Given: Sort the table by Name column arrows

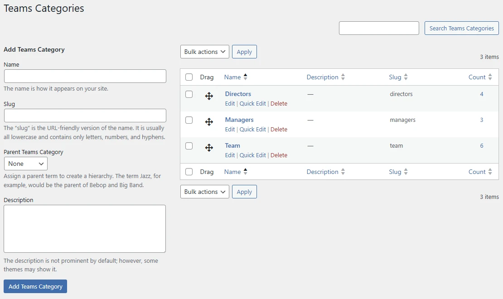Looking at the screenshot, I should coord(246,77).
